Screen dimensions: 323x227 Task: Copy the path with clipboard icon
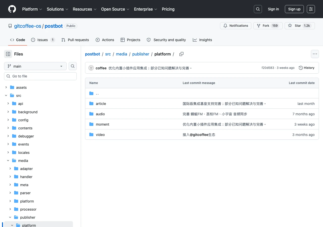181,54
